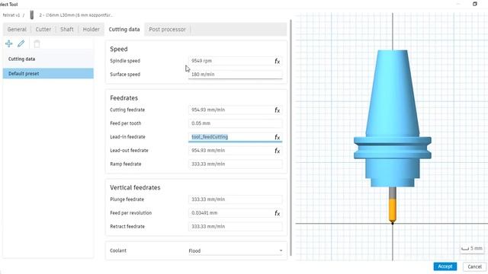Select the Cutting data tab
This screenshot has width=488, height=274.
pos(124,29)
